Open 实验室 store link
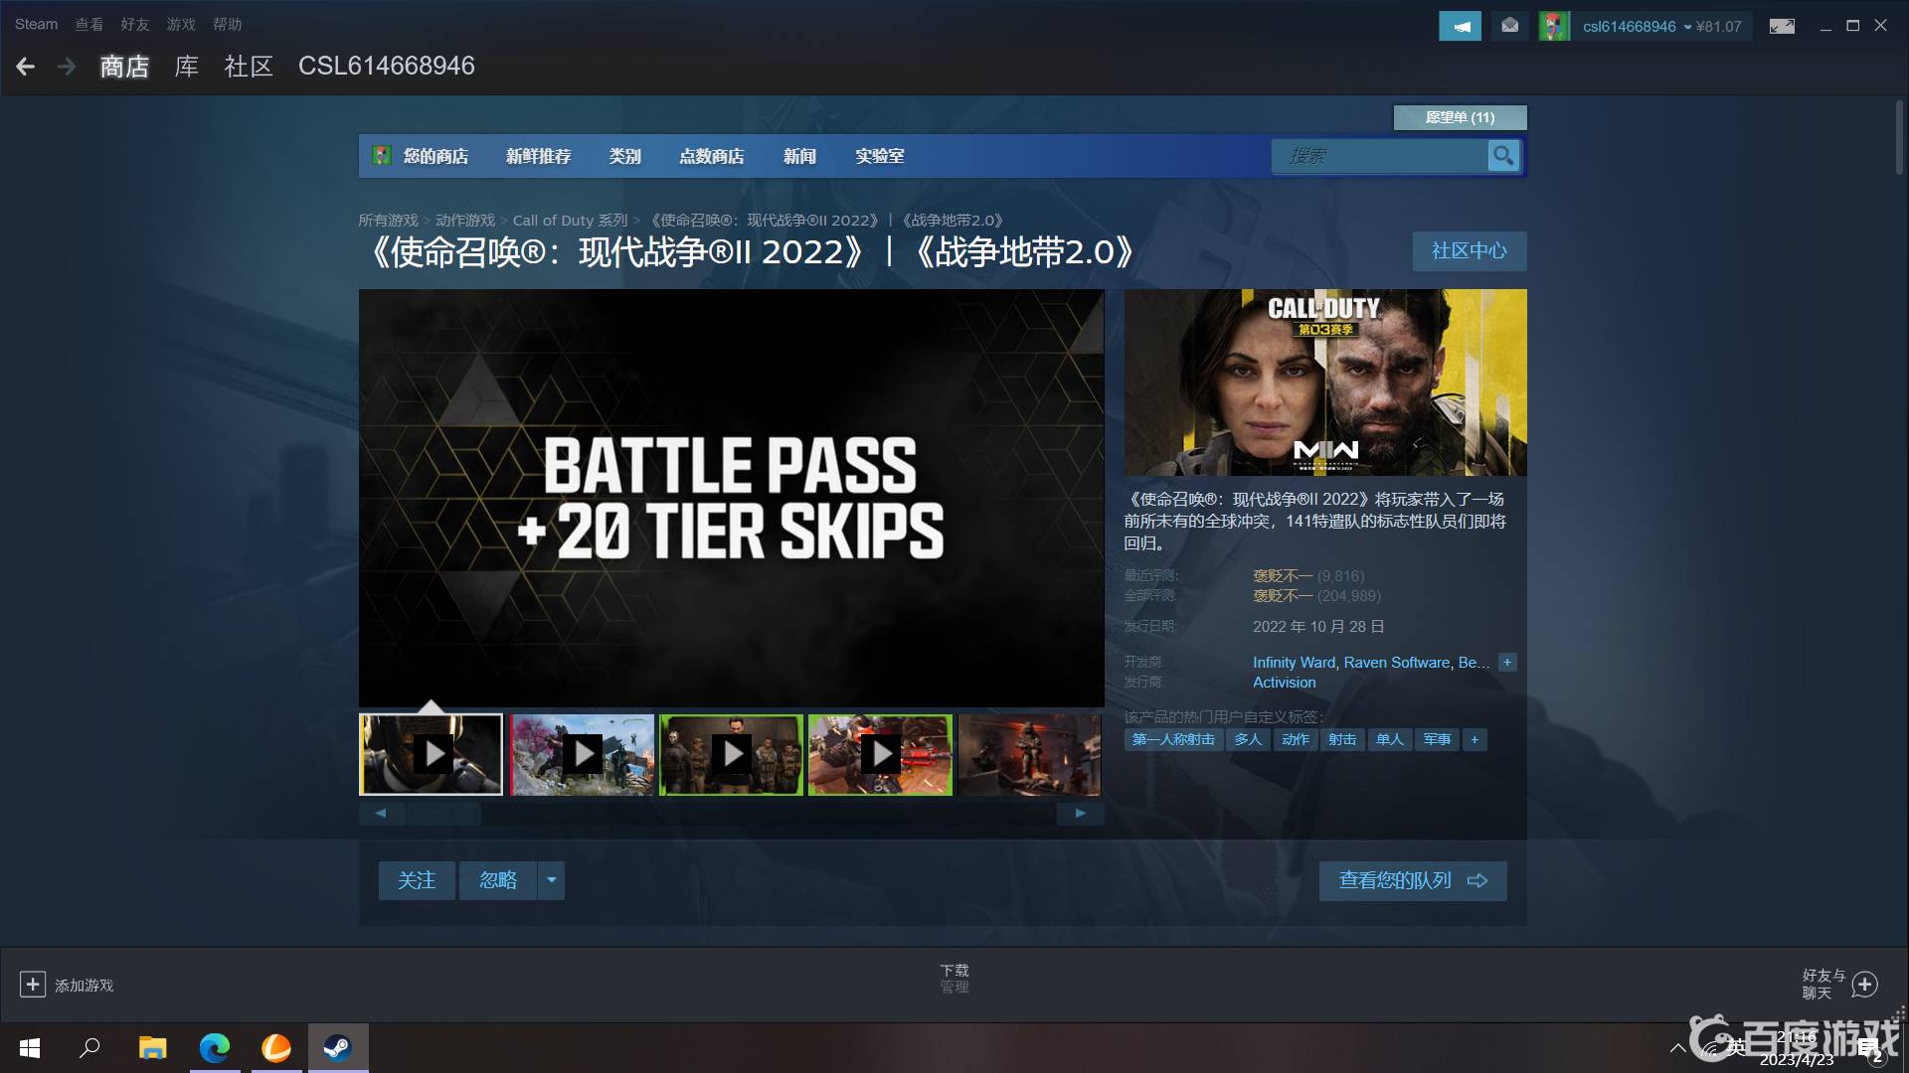This screenshot has height=1073, width=1909. coord(880,156)
